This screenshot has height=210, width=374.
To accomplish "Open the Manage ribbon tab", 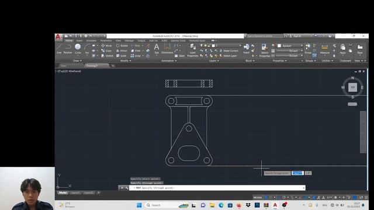I will pyautogui.click(x=129, y=41).
